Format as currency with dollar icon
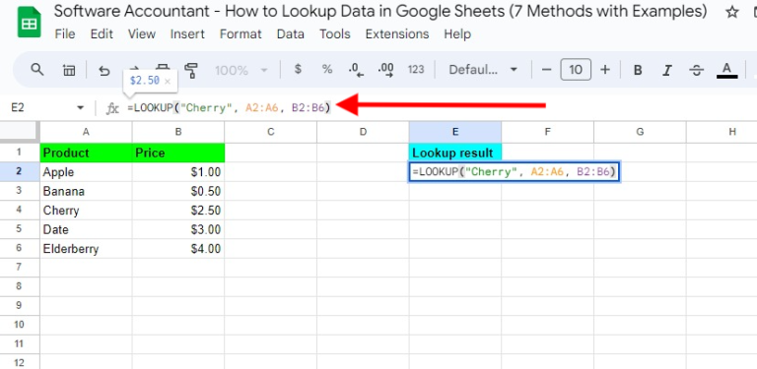The image size is (757, 369). coord(298,70)
